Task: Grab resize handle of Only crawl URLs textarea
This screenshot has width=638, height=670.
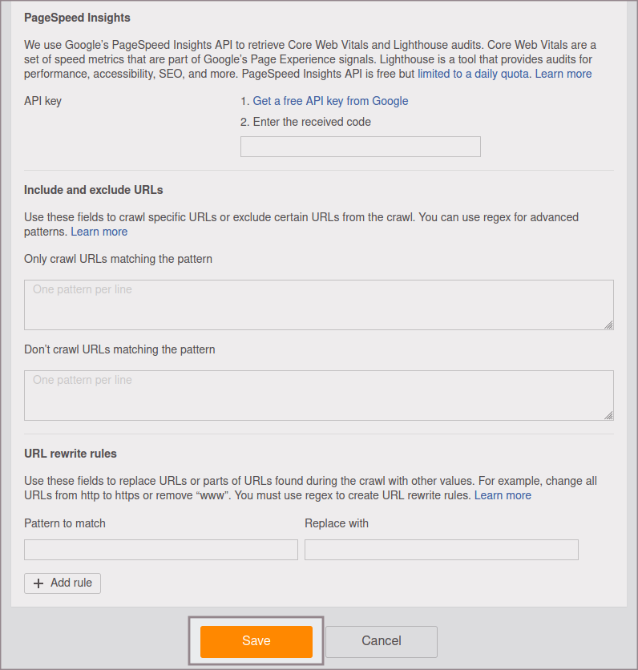Action: (608, 325)
